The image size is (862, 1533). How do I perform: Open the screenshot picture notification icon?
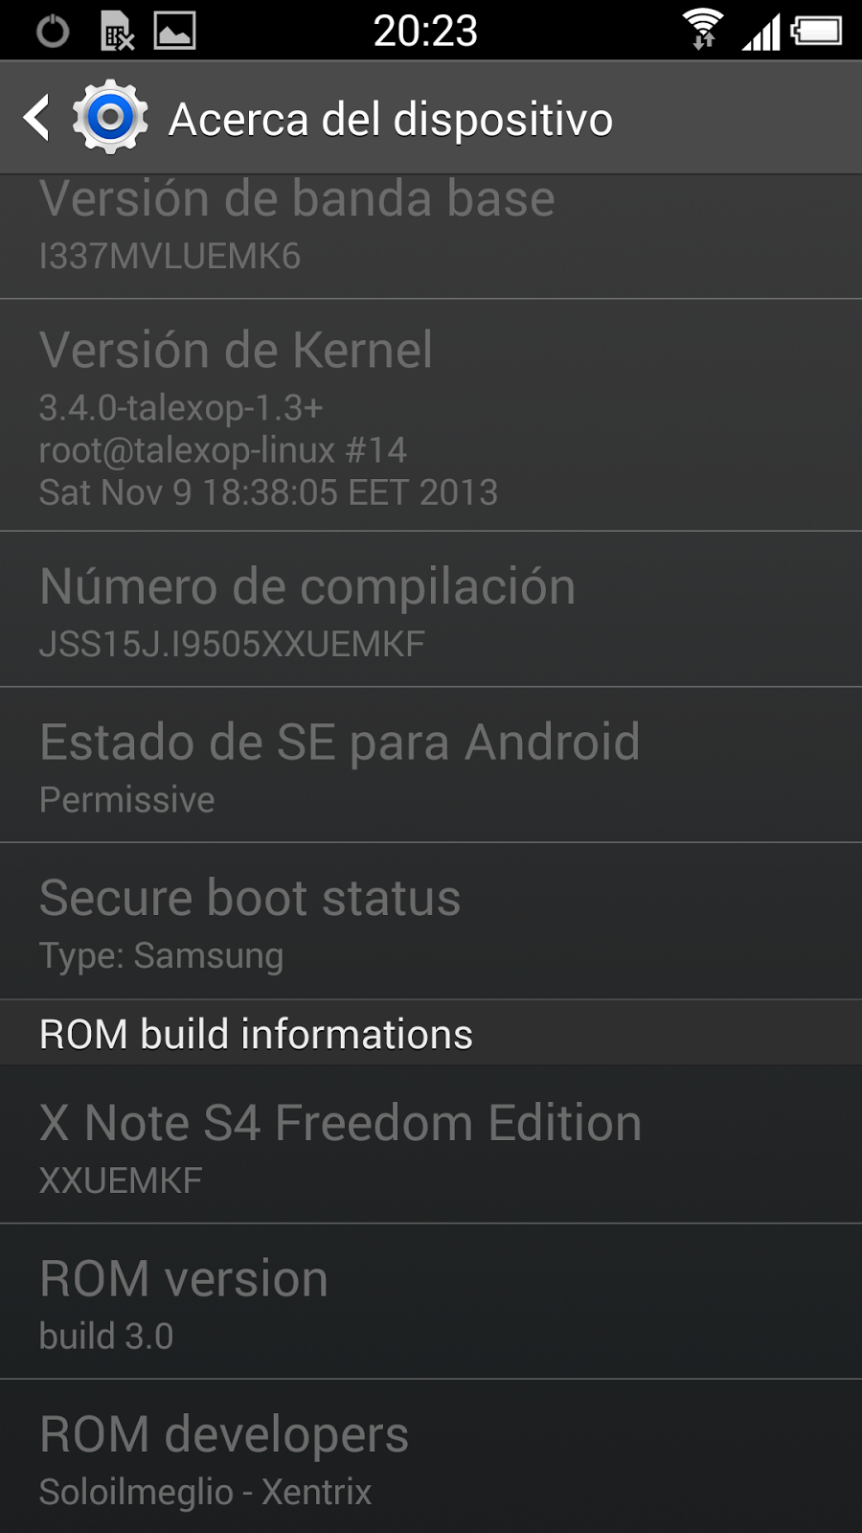coord(175,31)
